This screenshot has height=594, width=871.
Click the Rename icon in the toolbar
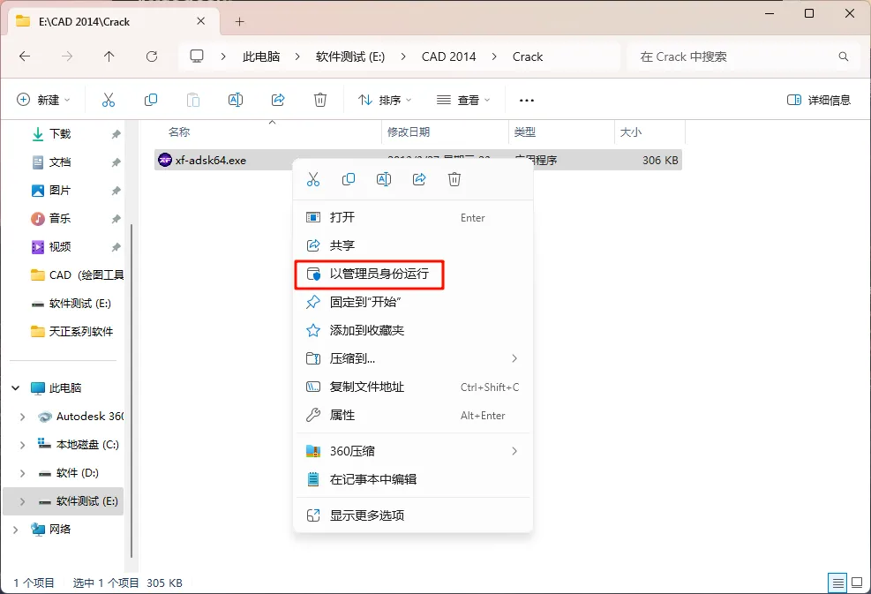236,100
